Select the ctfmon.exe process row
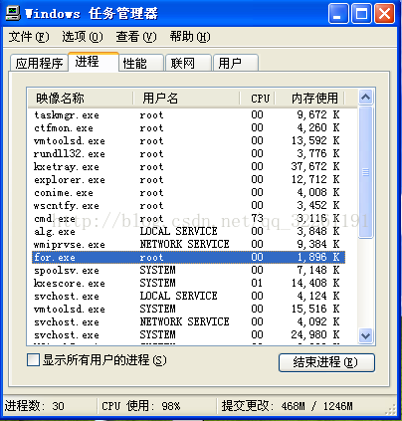Screen dimensions: 402x421 (188, 128)
